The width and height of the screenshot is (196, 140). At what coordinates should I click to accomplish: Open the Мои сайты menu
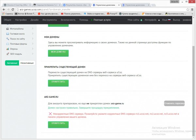[135, 20]
